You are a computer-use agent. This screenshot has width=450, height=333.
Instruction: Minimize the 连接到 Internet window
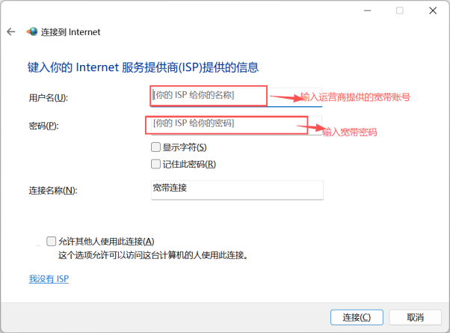[369, 10]
